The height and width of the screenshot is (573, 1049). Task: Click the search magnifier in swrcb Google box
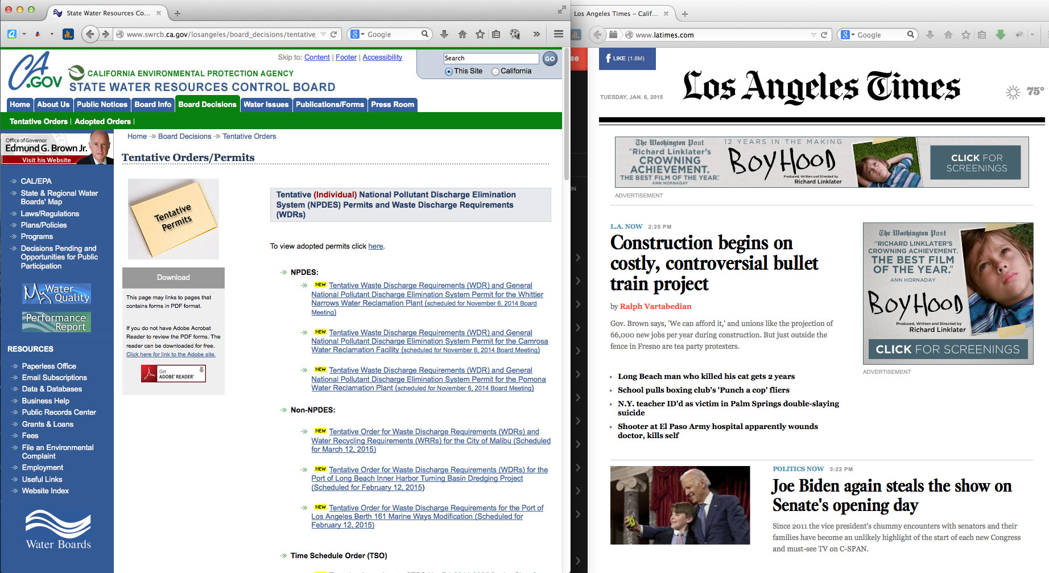(425, 34)
